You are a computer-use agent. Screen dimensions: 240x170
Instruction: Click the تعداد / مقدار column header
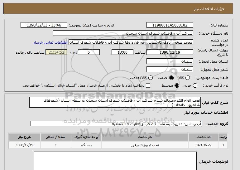56,137
